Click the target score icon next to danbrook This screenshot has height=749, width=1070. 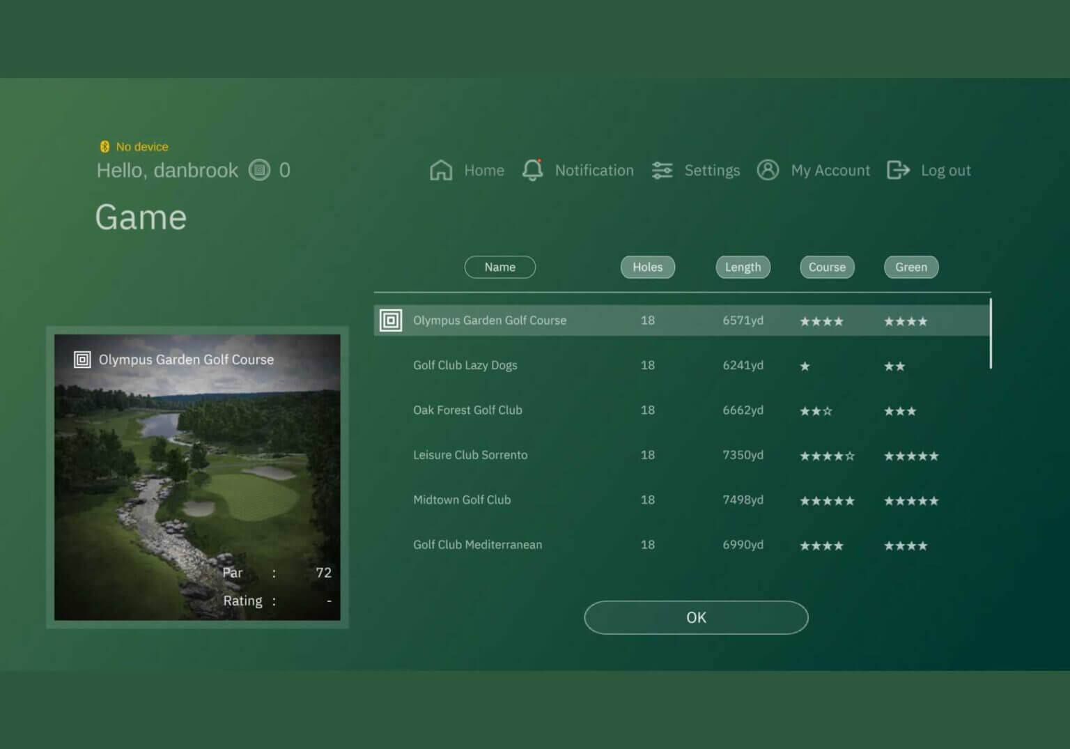pos(261,170)
